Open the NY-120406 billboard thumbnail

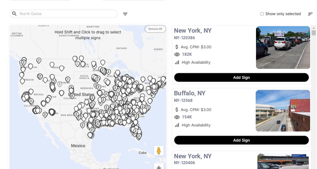click(x=284, y=161)
